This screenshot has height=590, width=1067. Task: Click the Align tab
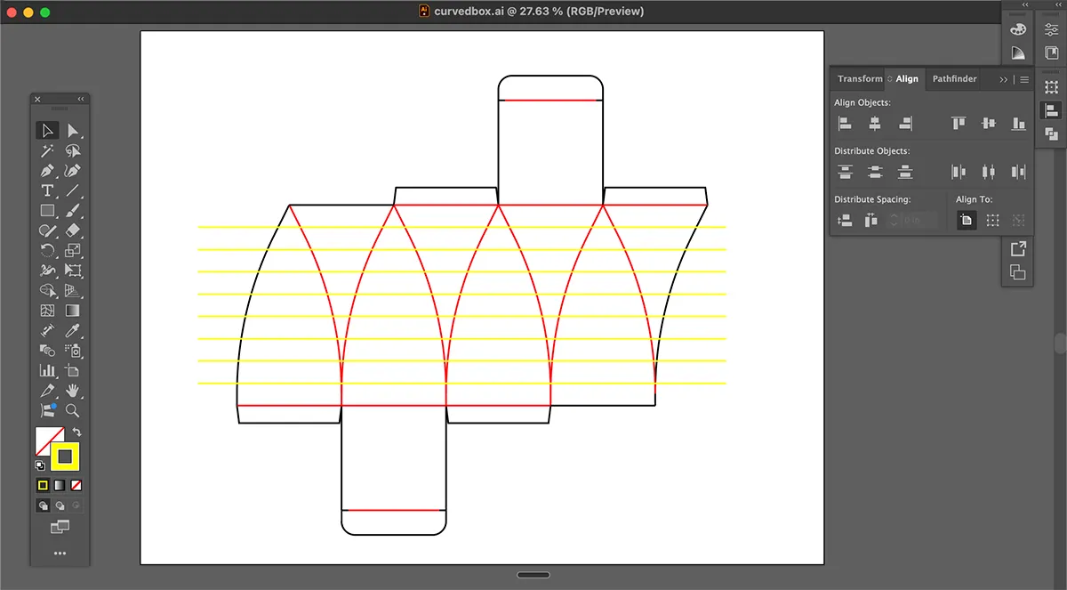click(907, 79)
